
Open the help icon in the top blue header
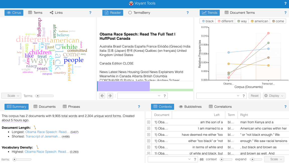[285, 3]
